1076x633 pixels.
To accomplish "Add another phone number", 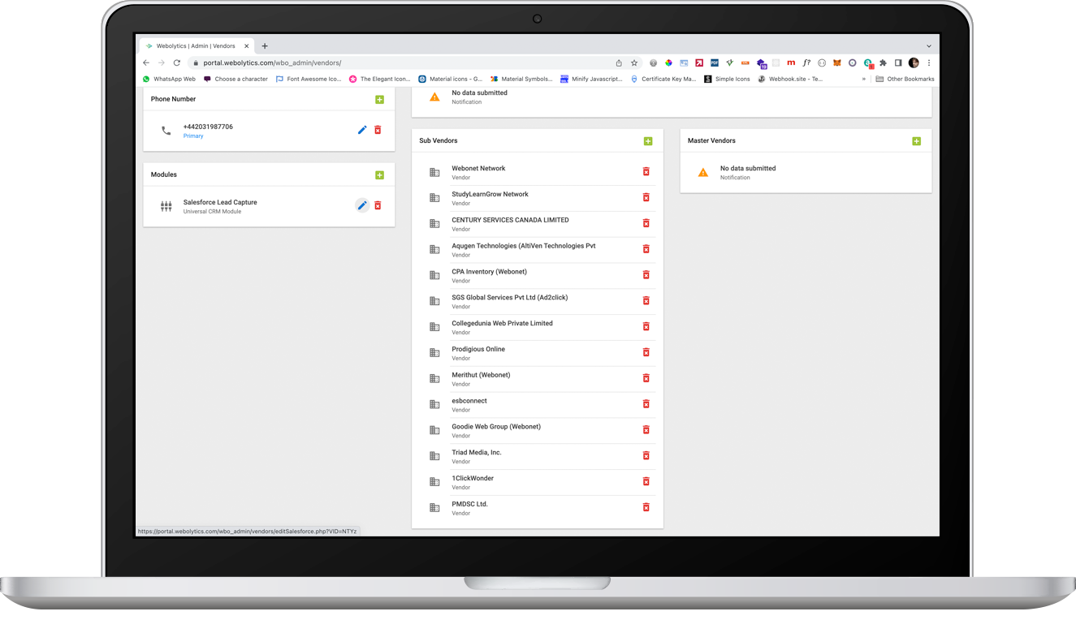I will [378, 99].
